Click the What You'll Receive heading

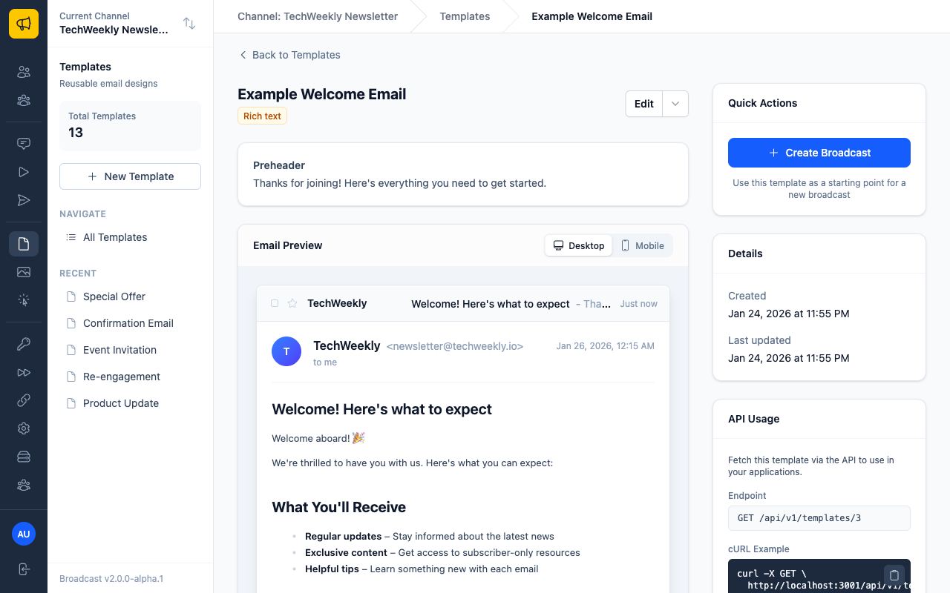[338, 507]
